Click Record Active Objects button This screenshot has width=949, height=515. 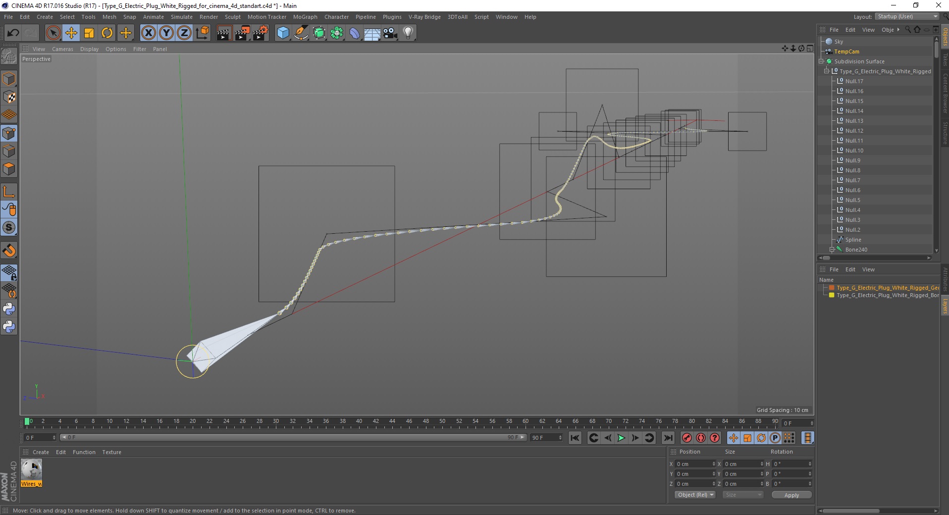pos(686,438)
